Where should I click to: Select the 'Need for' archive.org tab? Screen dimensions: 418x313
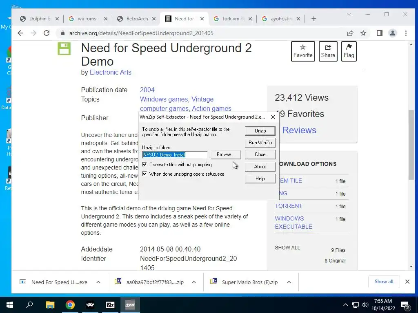point(184,19)
